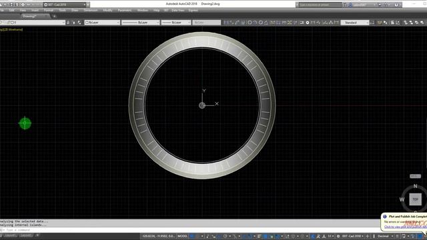Toggle snap mode in status bar
This screenshot has width=427, height=240.
(x=197, y=236)
